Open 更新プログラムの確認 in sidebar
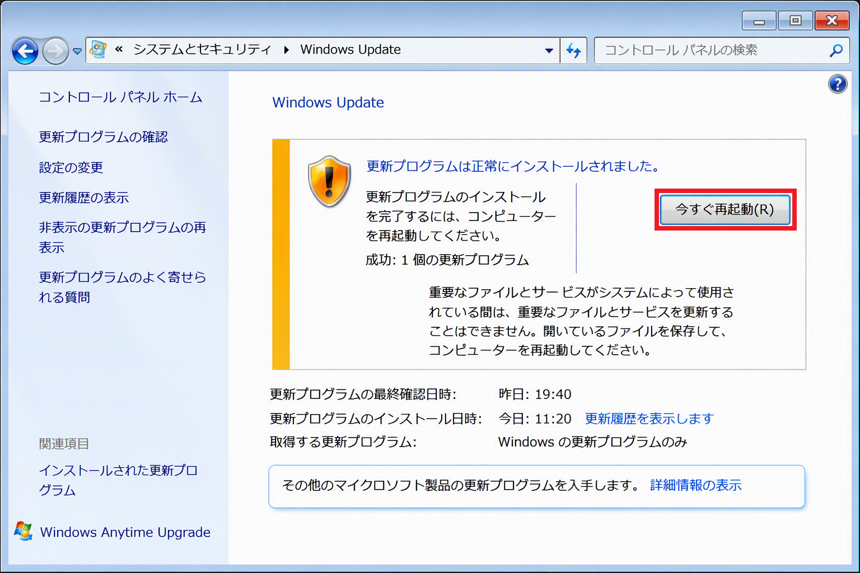This screenshot has width=860, height=573. click(x=103, y=137)
